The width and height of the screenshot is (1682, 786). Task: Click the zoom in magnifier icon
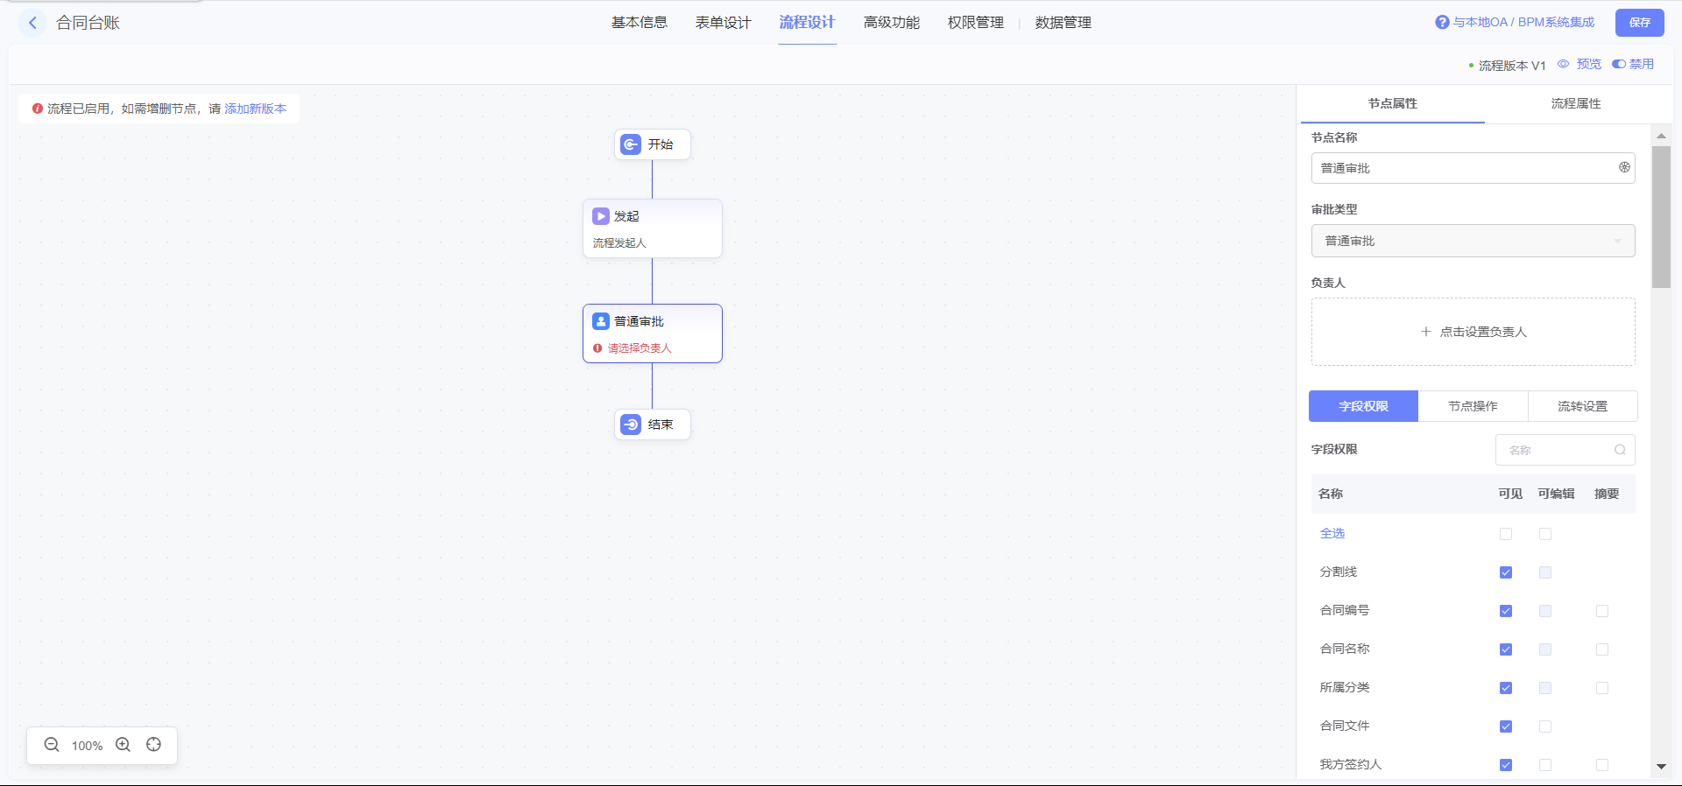(124, 745)
